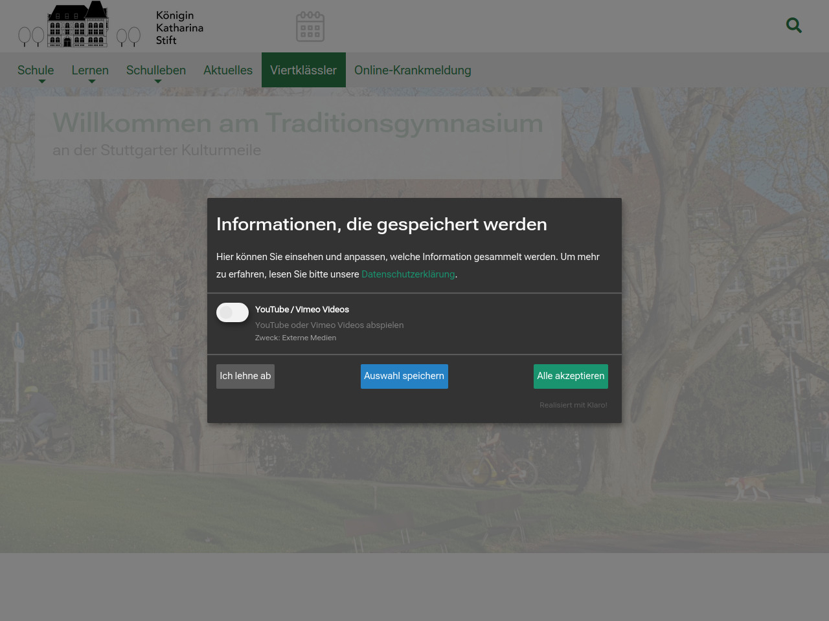829x621 pixels.
Task: Click the 'YouTube / Vimeo Videos' label
Action: (x=302, y=310)
